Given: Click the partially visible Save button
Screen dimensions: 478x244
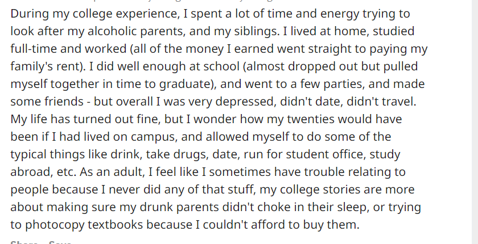Looking at the screenshot, I should [60, 242].
